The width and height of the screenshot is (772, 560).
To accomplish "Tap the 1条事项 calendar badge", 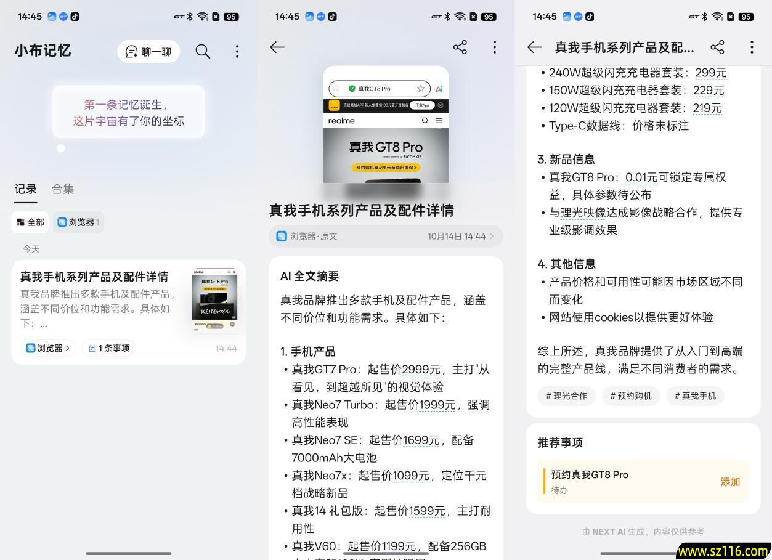I will pos(108,347).
